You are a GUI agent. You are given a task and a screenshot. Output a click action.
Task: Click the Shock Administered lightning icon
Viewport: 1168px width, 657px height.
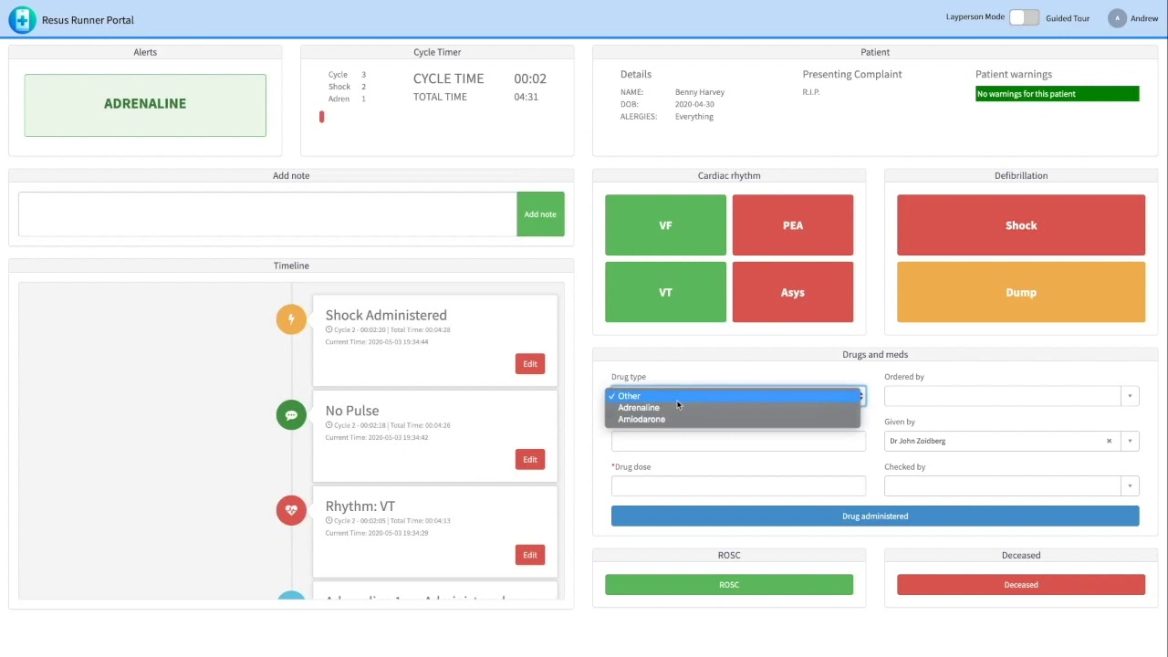click(x=291, y=319)
